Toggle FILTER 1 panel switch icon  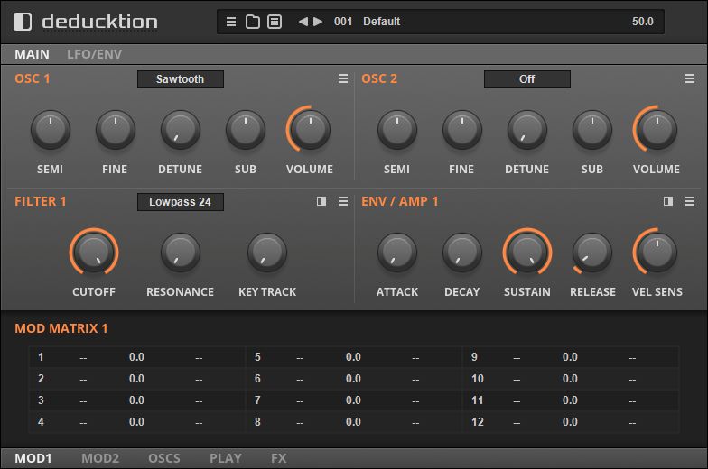321,201
